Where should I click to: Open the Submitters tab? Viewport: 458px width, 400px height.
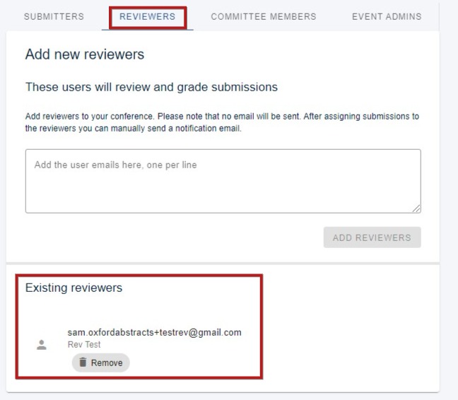point(54,17)
